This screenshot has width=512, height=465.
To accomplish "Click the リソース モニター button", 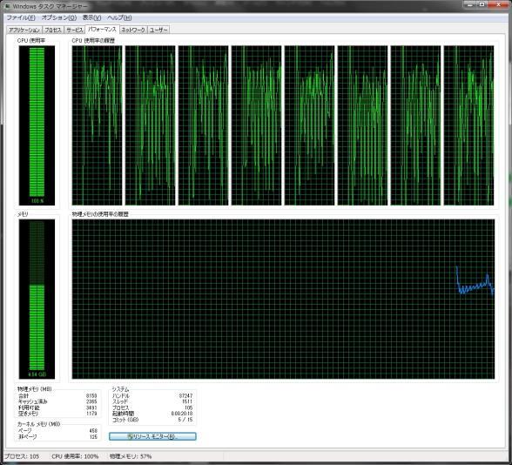I will tap(152, 436).
